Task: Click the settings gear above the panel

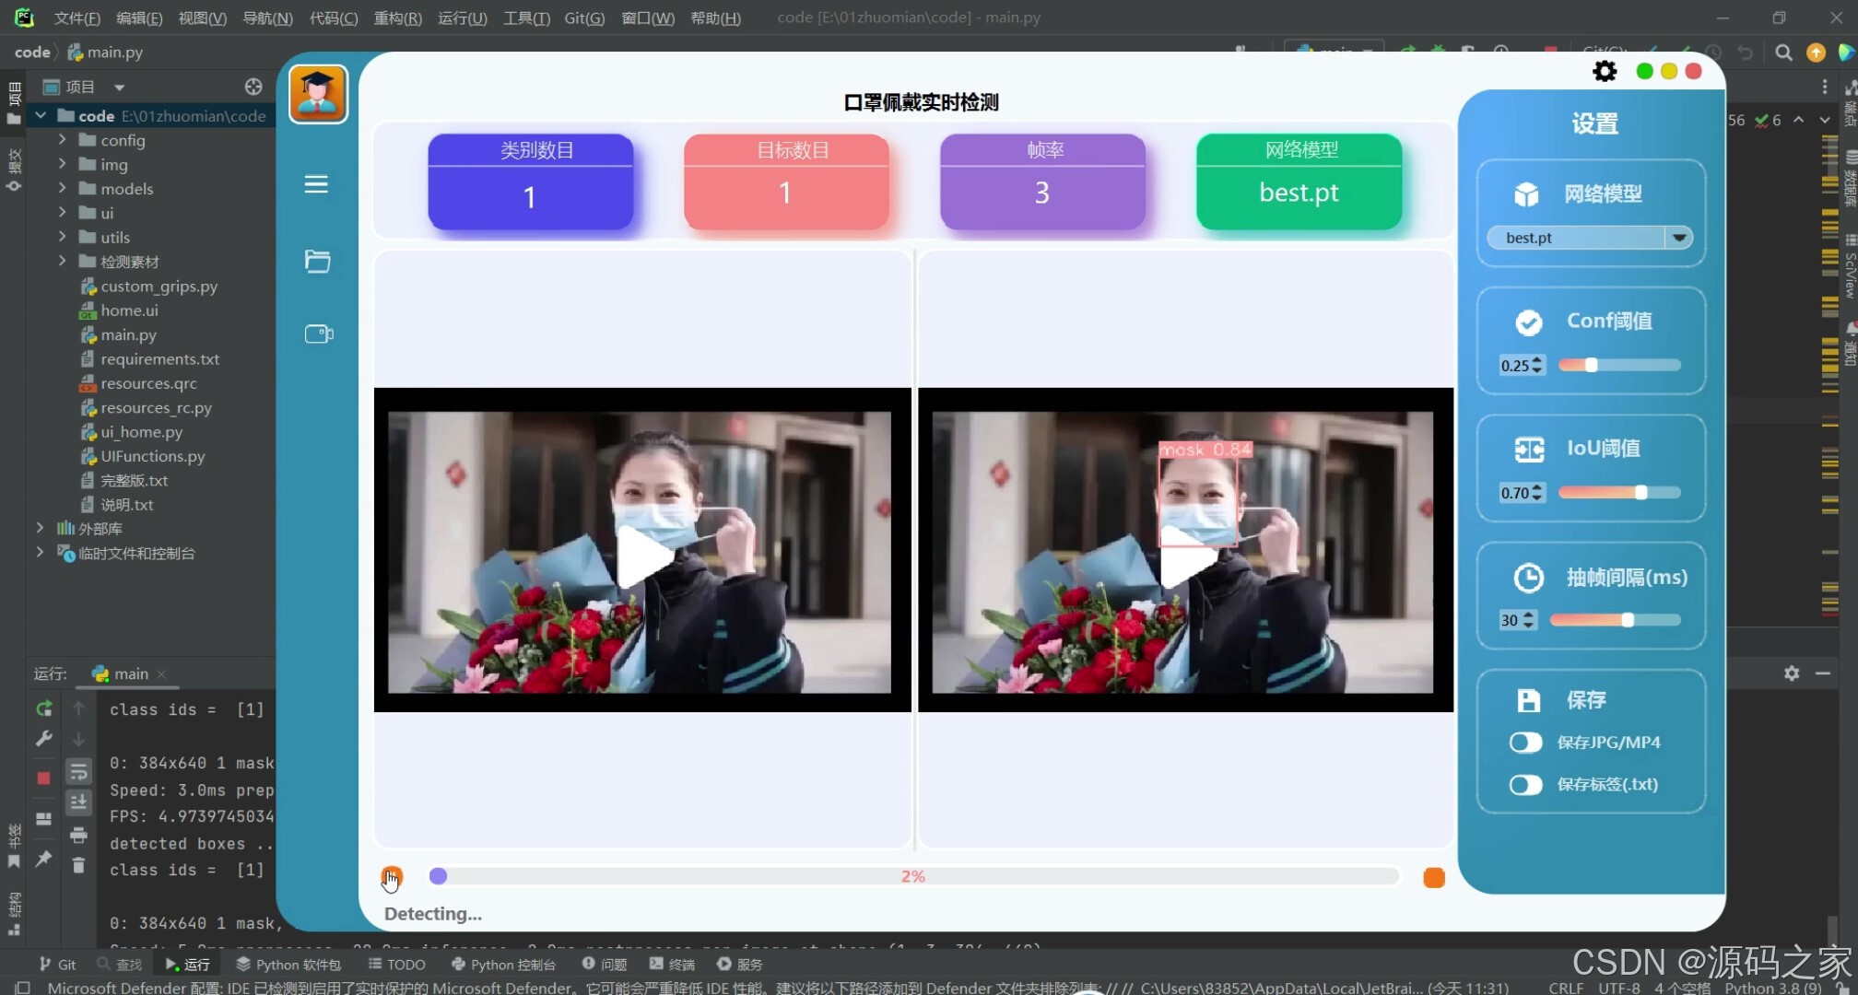Action: 1605,71
